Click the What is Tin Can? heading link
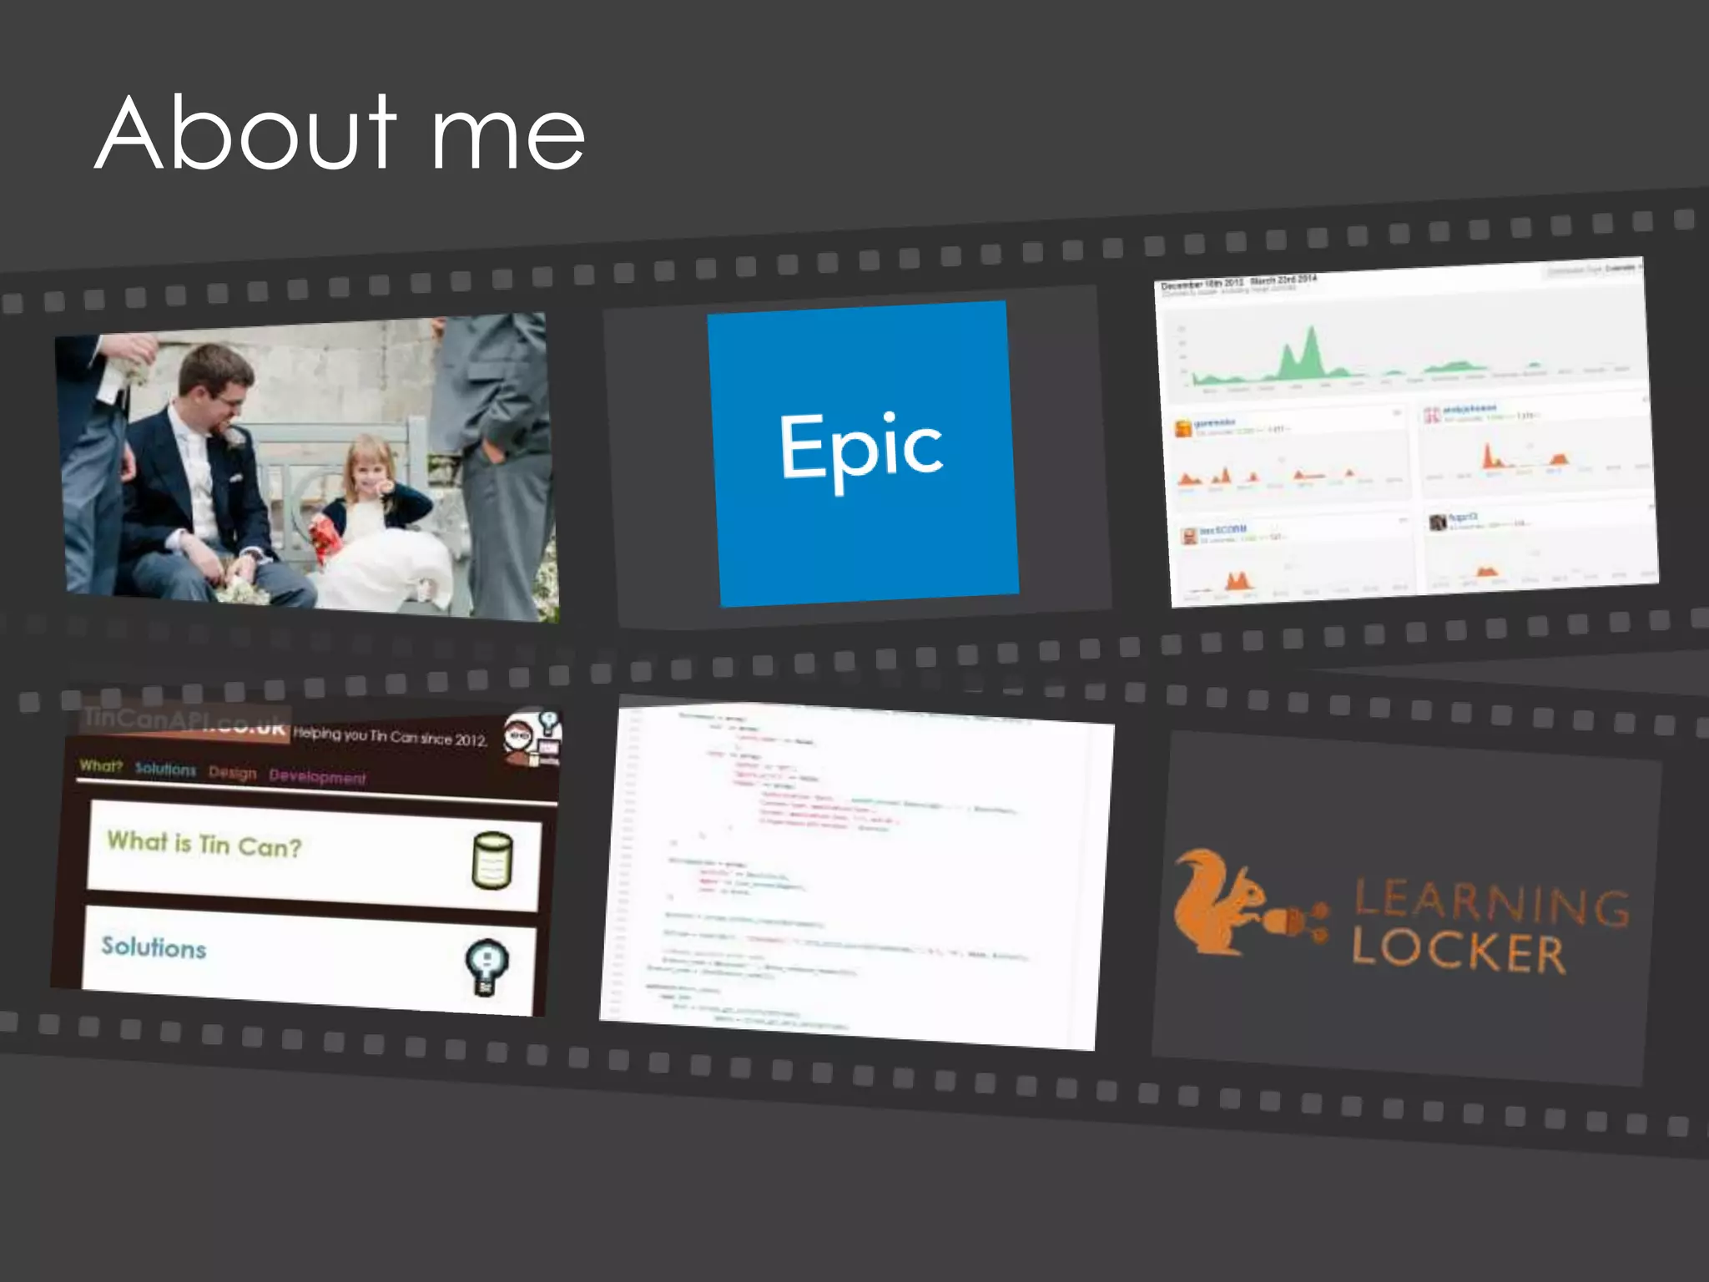The width and height of the screenshot is (1709, 1282). [204, 844]
